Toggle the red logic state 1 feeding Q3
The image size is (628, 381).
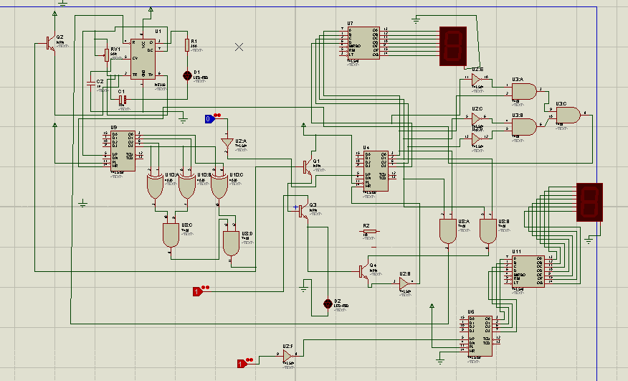[197, 291]
